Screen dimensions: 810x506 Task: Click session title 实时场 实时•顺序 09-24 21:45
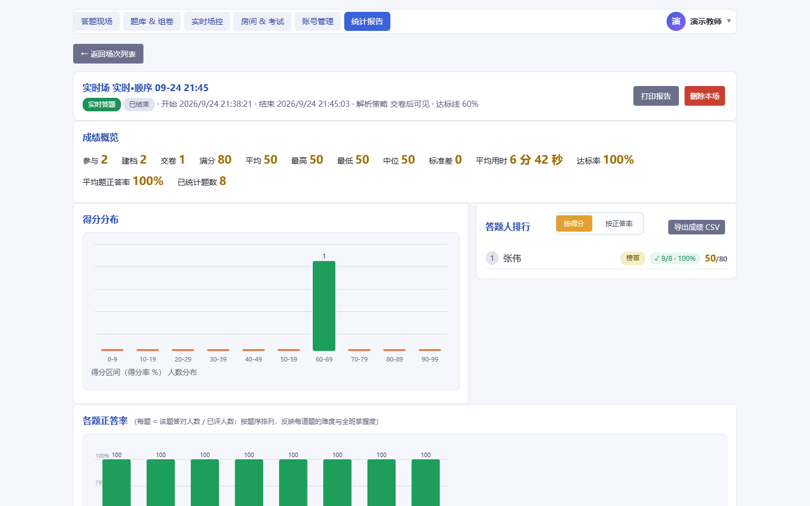click(x=146, y=88)
